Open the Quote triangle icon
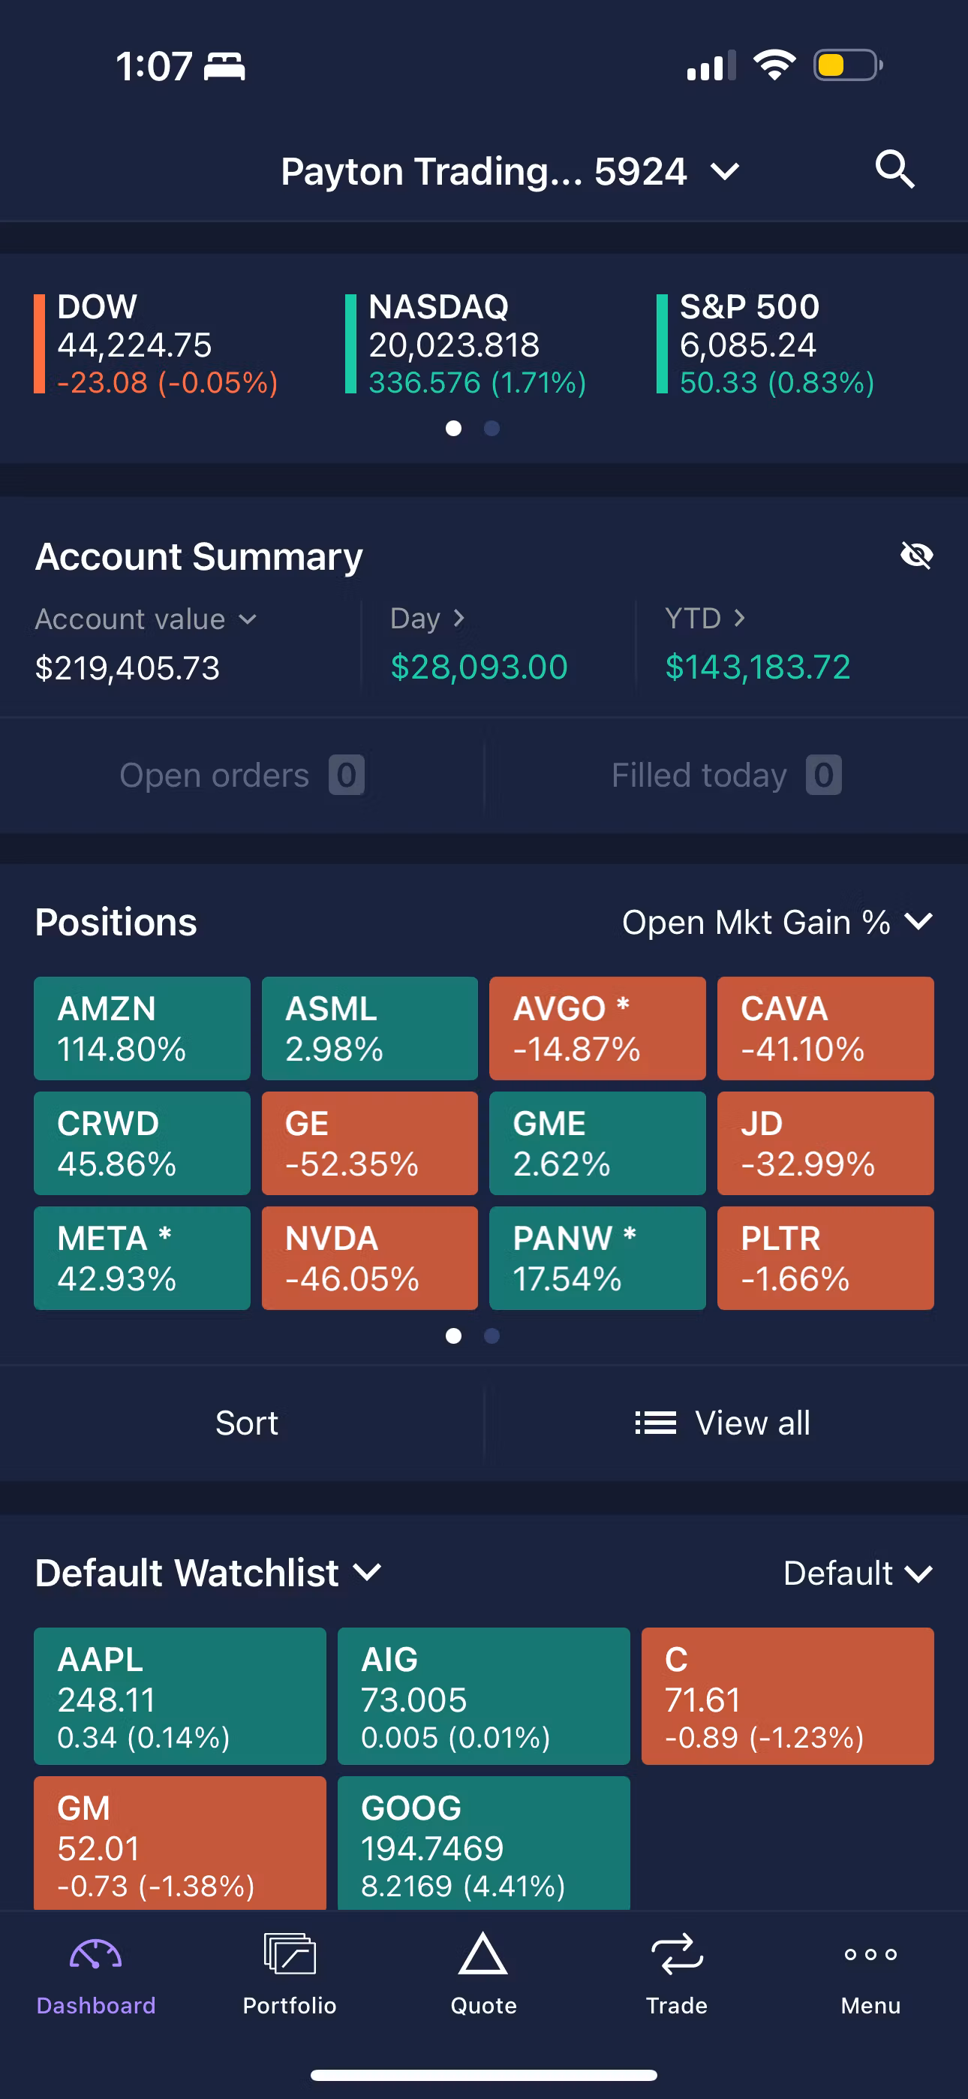This screenshot has width=968, height=2099. click(x=483, y=1953)
